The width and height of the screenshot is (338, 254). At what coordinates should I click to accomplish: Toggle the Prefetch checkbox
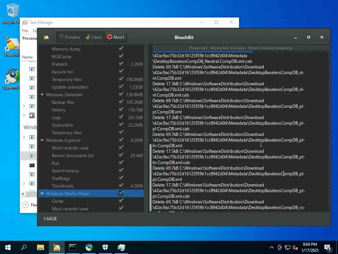pos(121,63)
